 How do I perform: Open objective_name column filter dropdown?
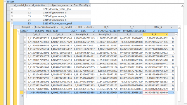click(x=71, y=5)
